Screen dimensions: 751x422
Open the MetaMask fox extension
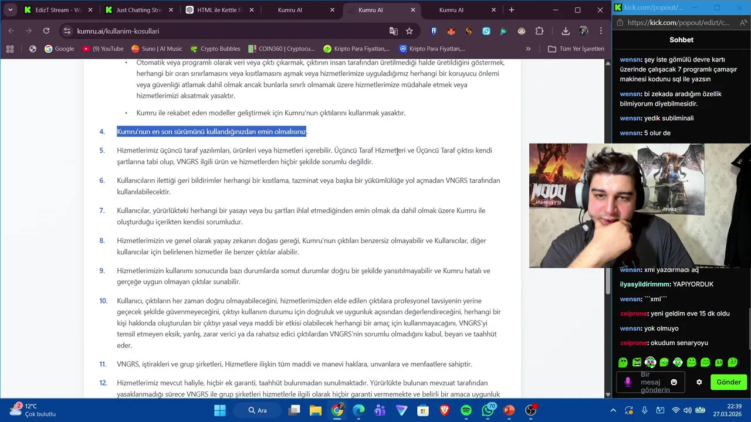[451, 31]
